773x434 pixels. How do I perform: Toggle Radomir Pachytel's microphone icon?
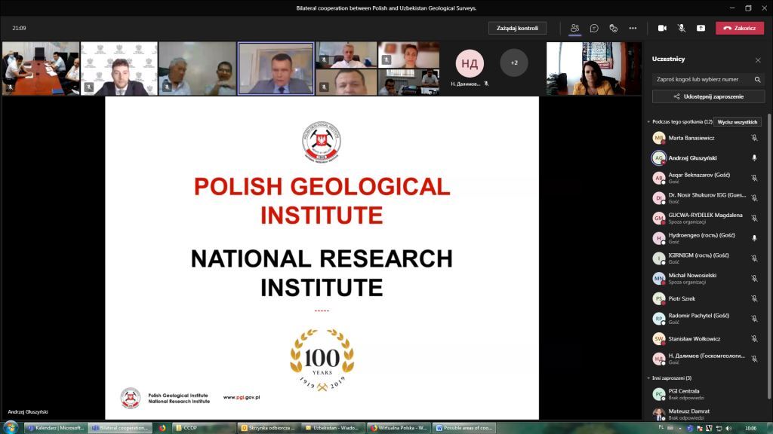(x=754, y=319)
